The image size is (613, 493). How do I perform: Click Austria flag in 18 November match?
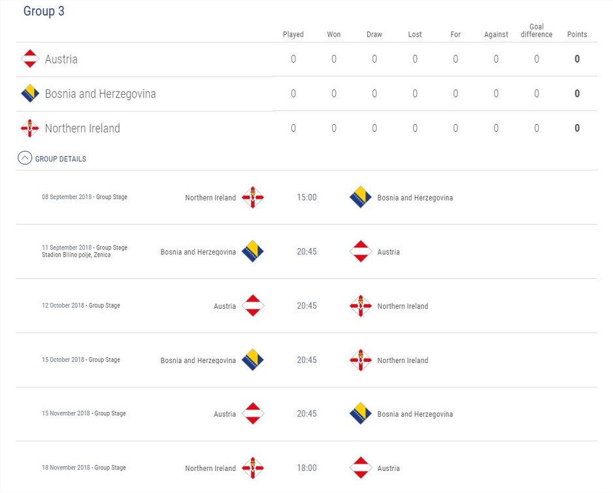pyautogui.click(x=361, y=468)
